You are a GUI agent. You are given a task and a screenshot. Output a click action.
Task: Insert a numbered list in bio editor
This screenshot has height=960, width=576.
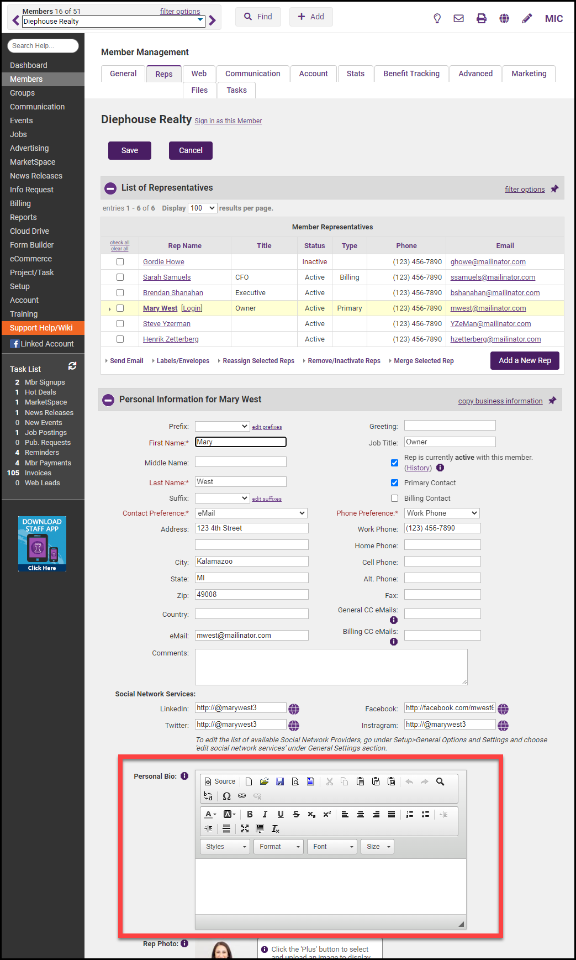pos(410,814)
